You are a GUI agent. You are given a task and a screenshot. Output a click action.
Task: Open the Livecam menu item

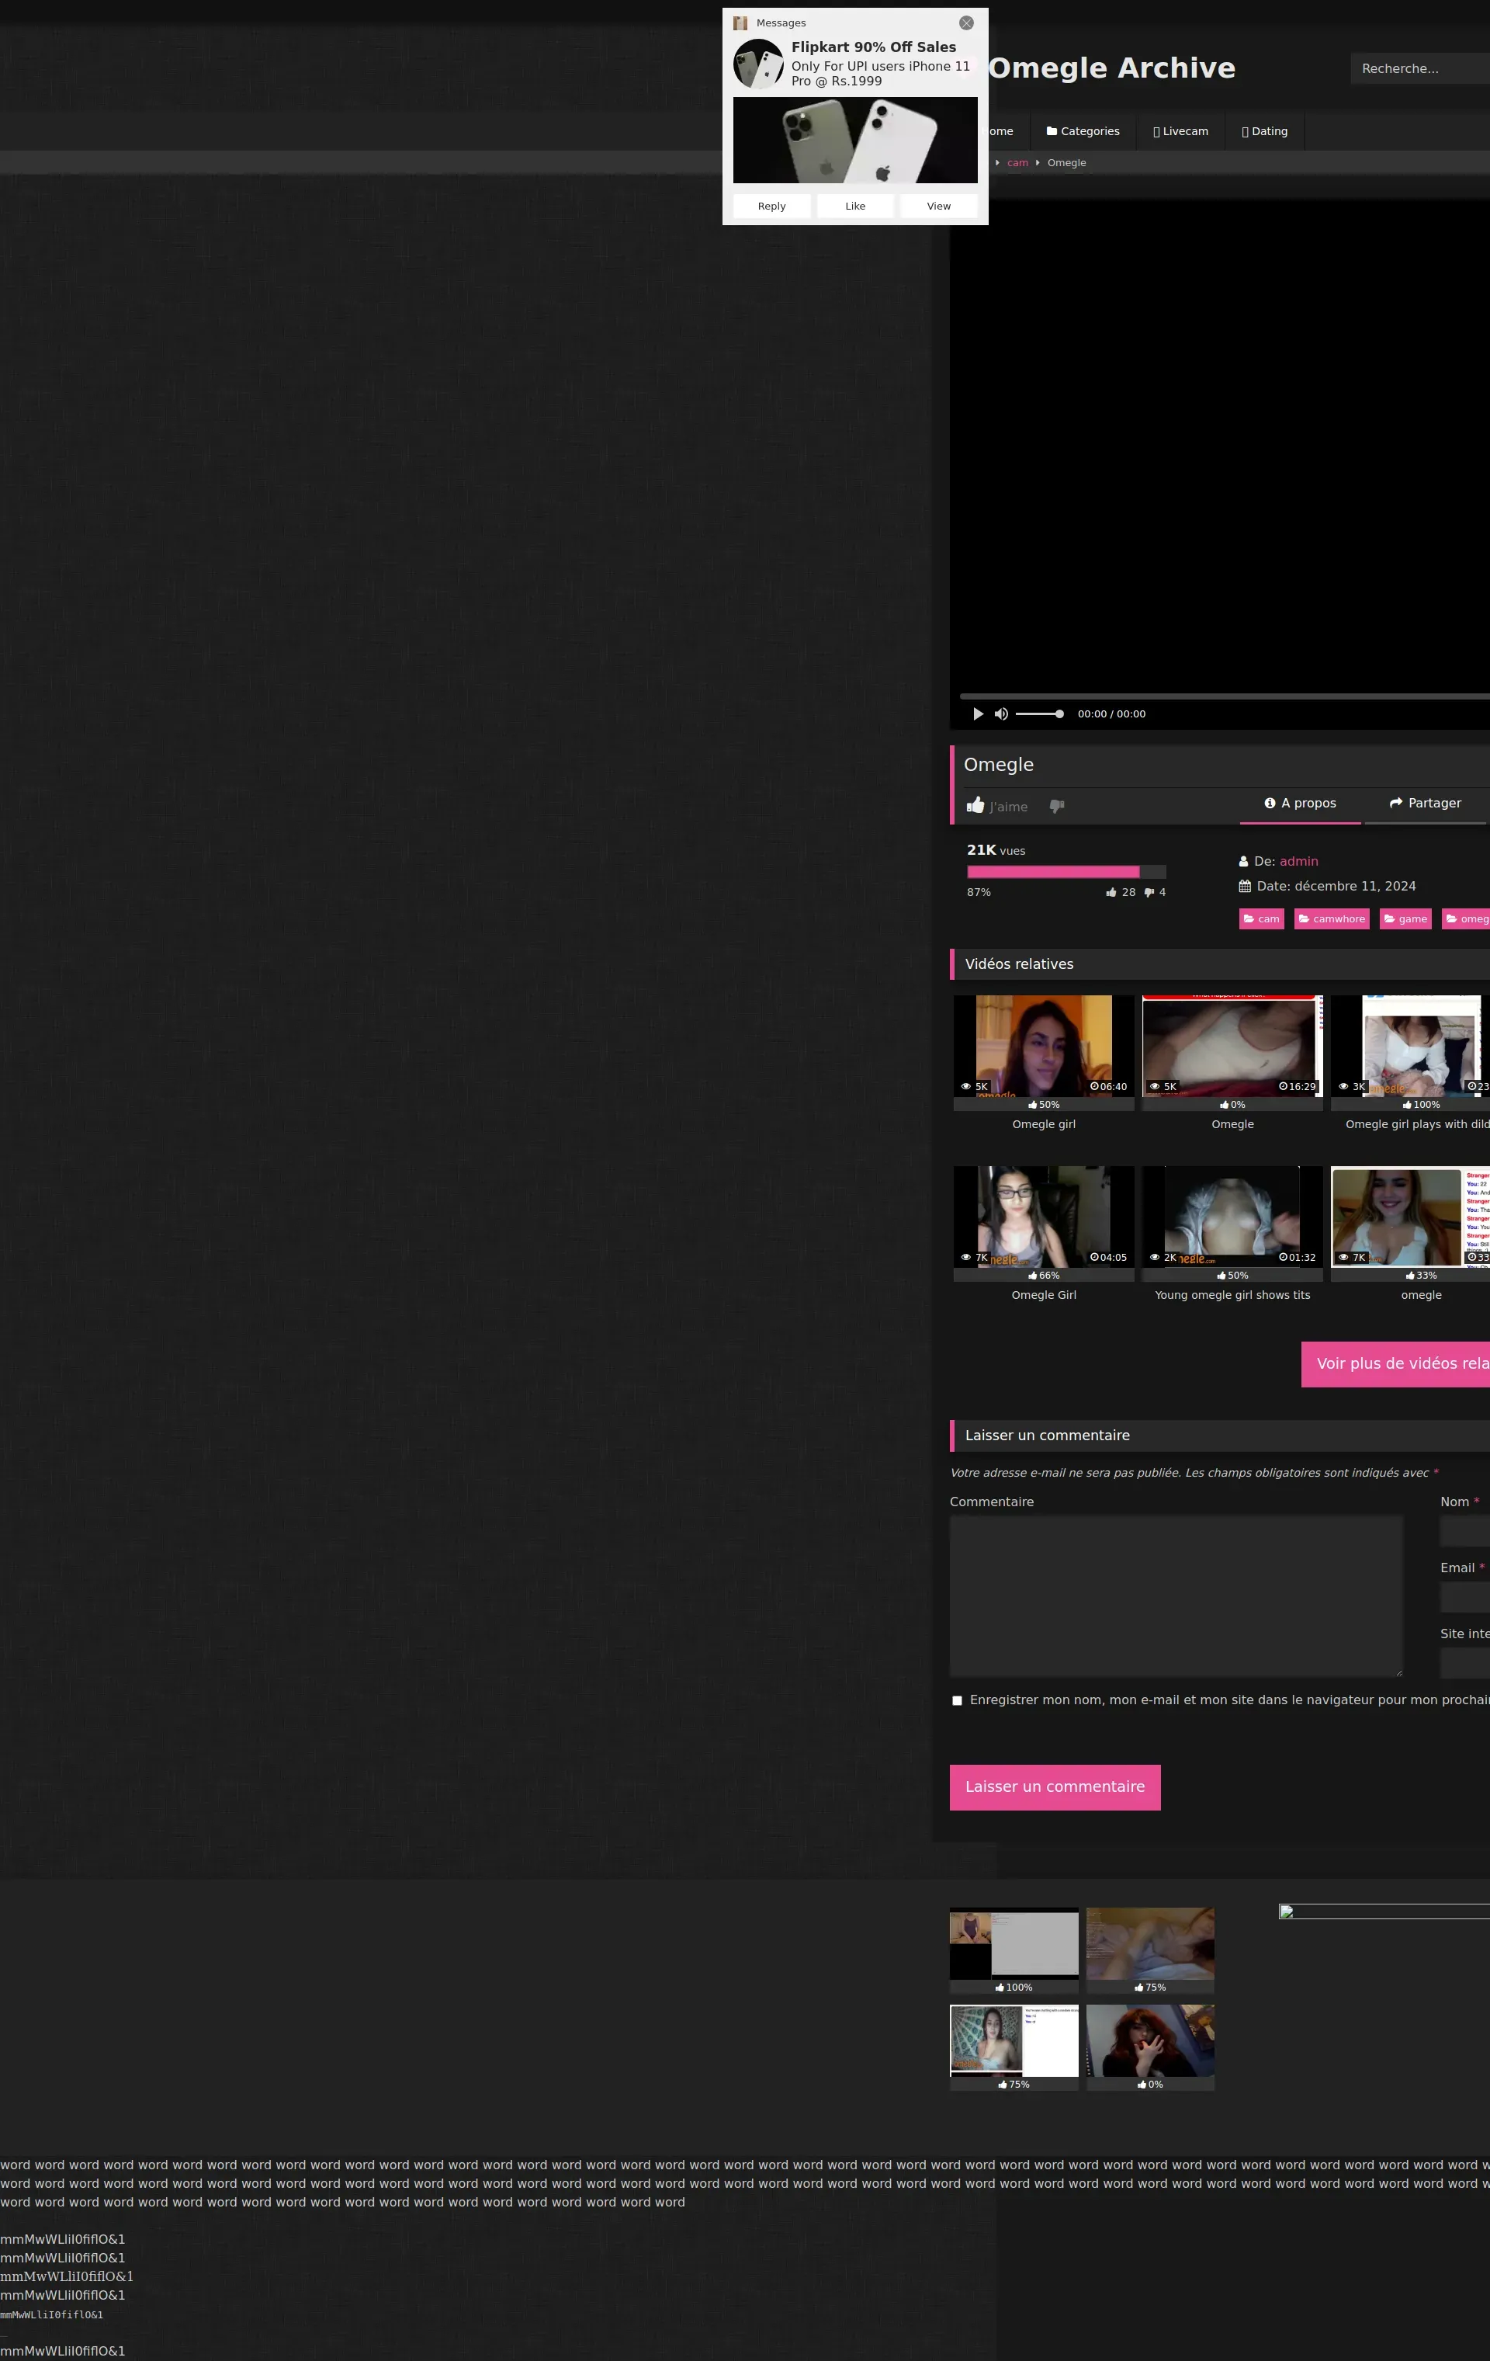[x=1180, y=131]
